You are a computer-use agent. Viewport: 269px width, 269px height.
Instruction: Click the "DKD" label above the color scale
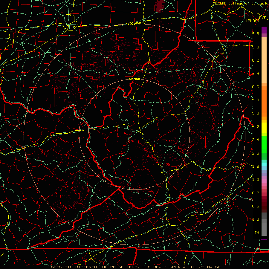coord(263,18)
